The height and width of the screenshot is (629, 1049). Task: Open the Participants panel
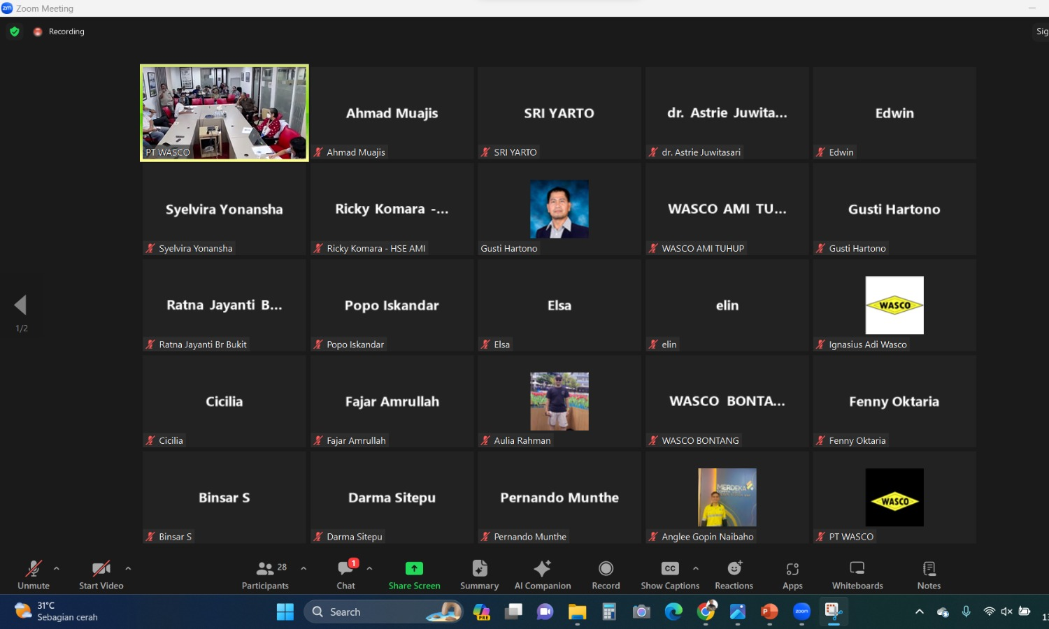coord(265,574)
